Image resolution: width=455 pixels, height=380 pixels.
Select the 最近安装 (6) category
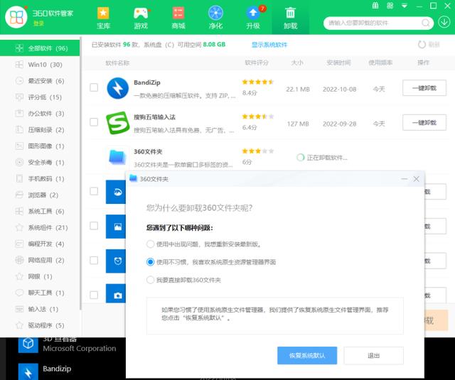pyautogui.click(x=40, y=81)
